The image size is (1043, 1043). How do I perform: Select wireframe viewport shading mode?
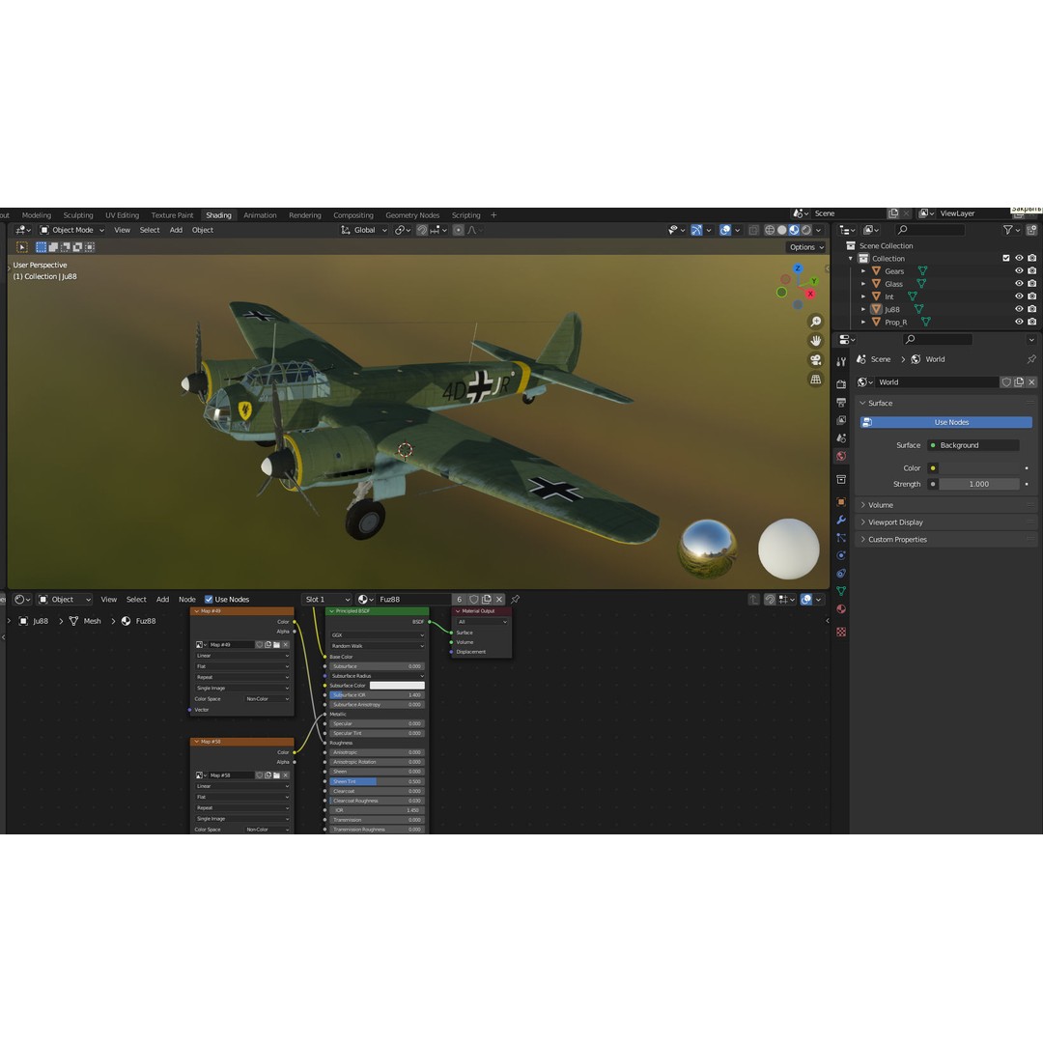click(x=770, y=230)
